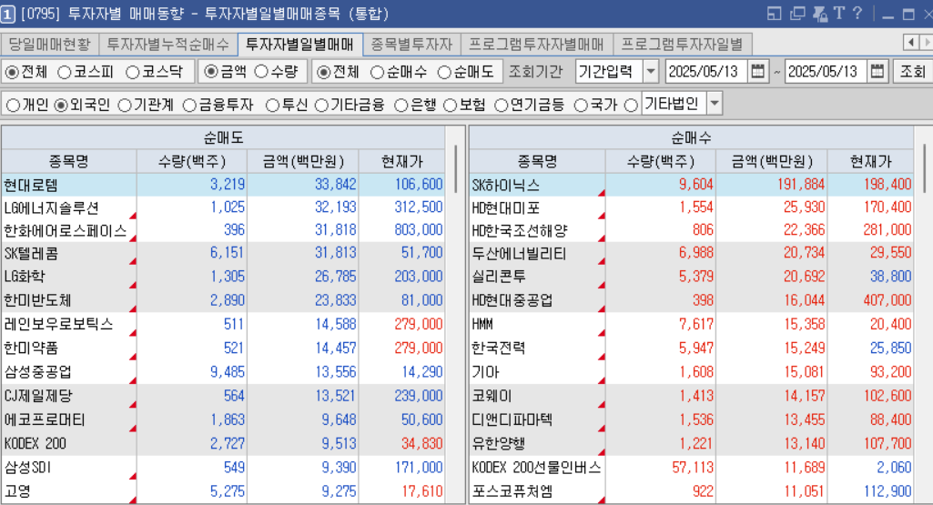Open calendar picker for end date
Viewport: 933px width, 505px height.
pyautogui.click(x=877, y=72)
